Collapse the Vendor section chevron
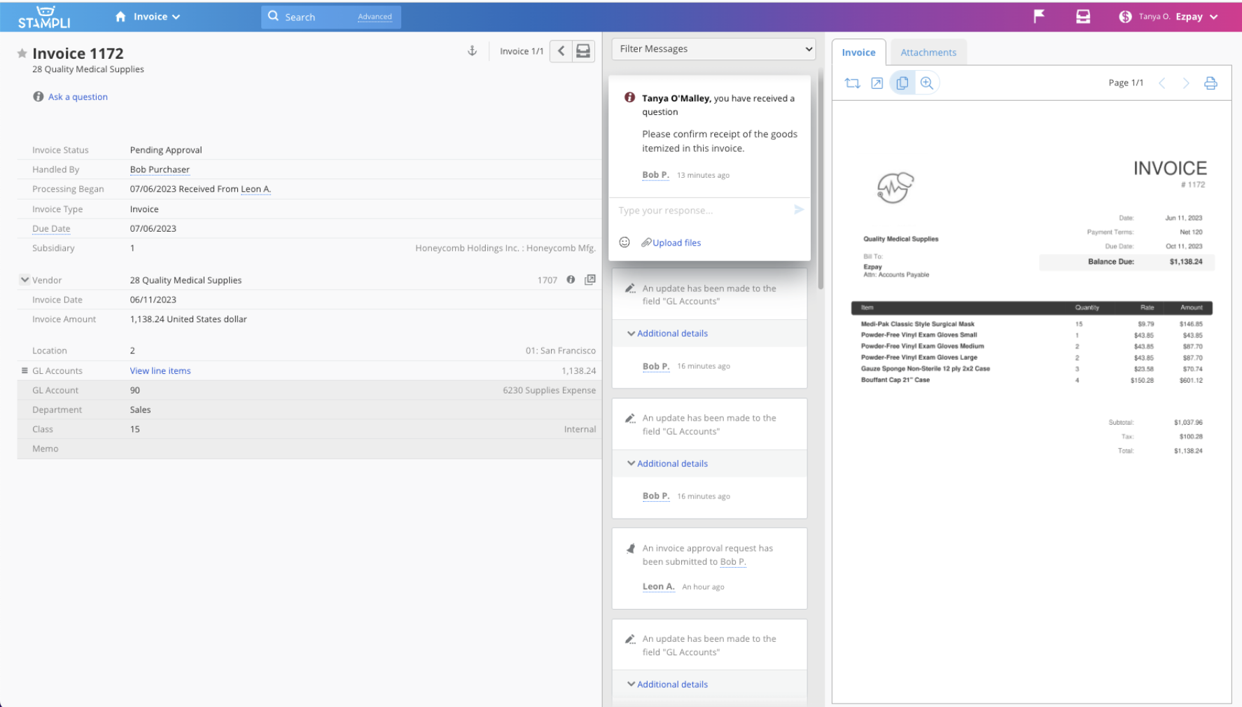Screen dimensions: 1242x707 pos(25,280)
